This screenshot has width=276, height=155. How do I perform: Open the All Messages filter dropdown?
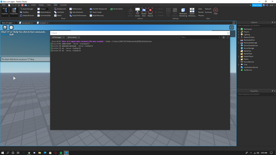point(58,37)
